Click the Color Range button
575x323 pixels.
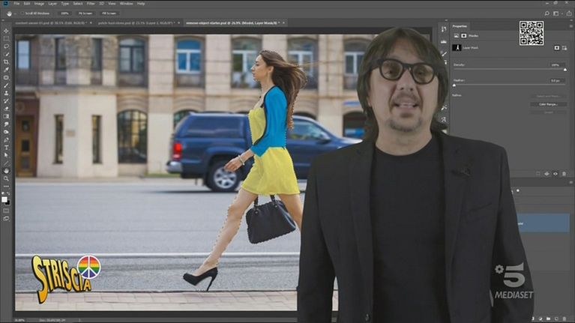click(548, 104)
